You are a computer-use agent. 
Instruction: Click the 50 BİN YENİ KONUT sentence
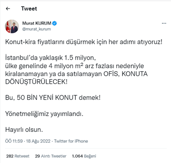pyautogui.click(x=53, y=98)
